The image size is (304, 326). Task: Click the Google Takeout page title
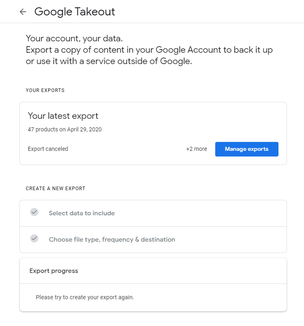click(x=75, y=12)
